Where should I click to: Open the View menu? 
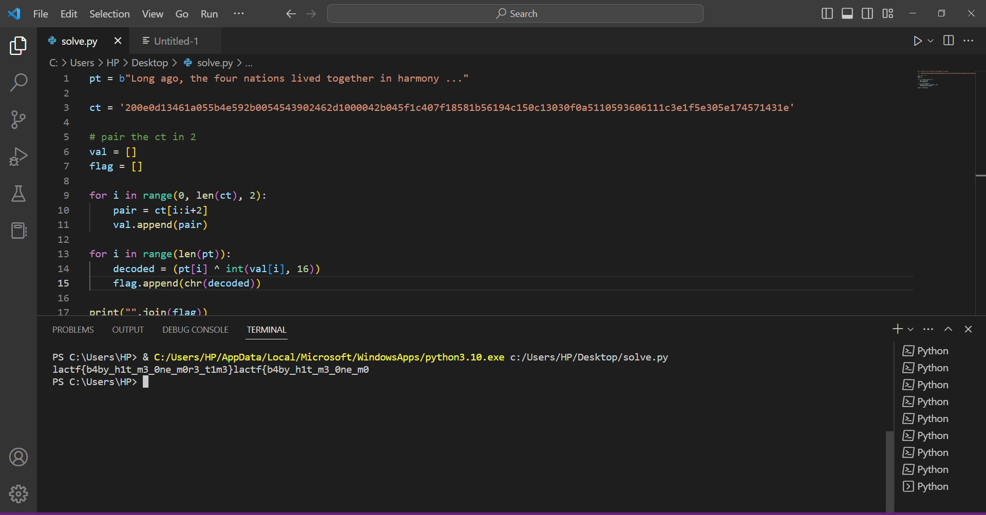(x=153, y=14)
